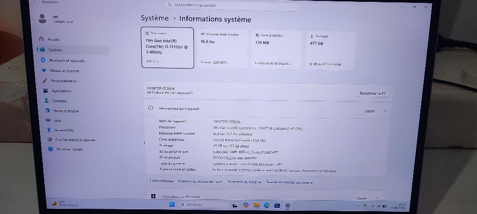Screen dimensions: 477x214
Task: Click the taskbar Rechercher search box
Action: click(204, 205)
